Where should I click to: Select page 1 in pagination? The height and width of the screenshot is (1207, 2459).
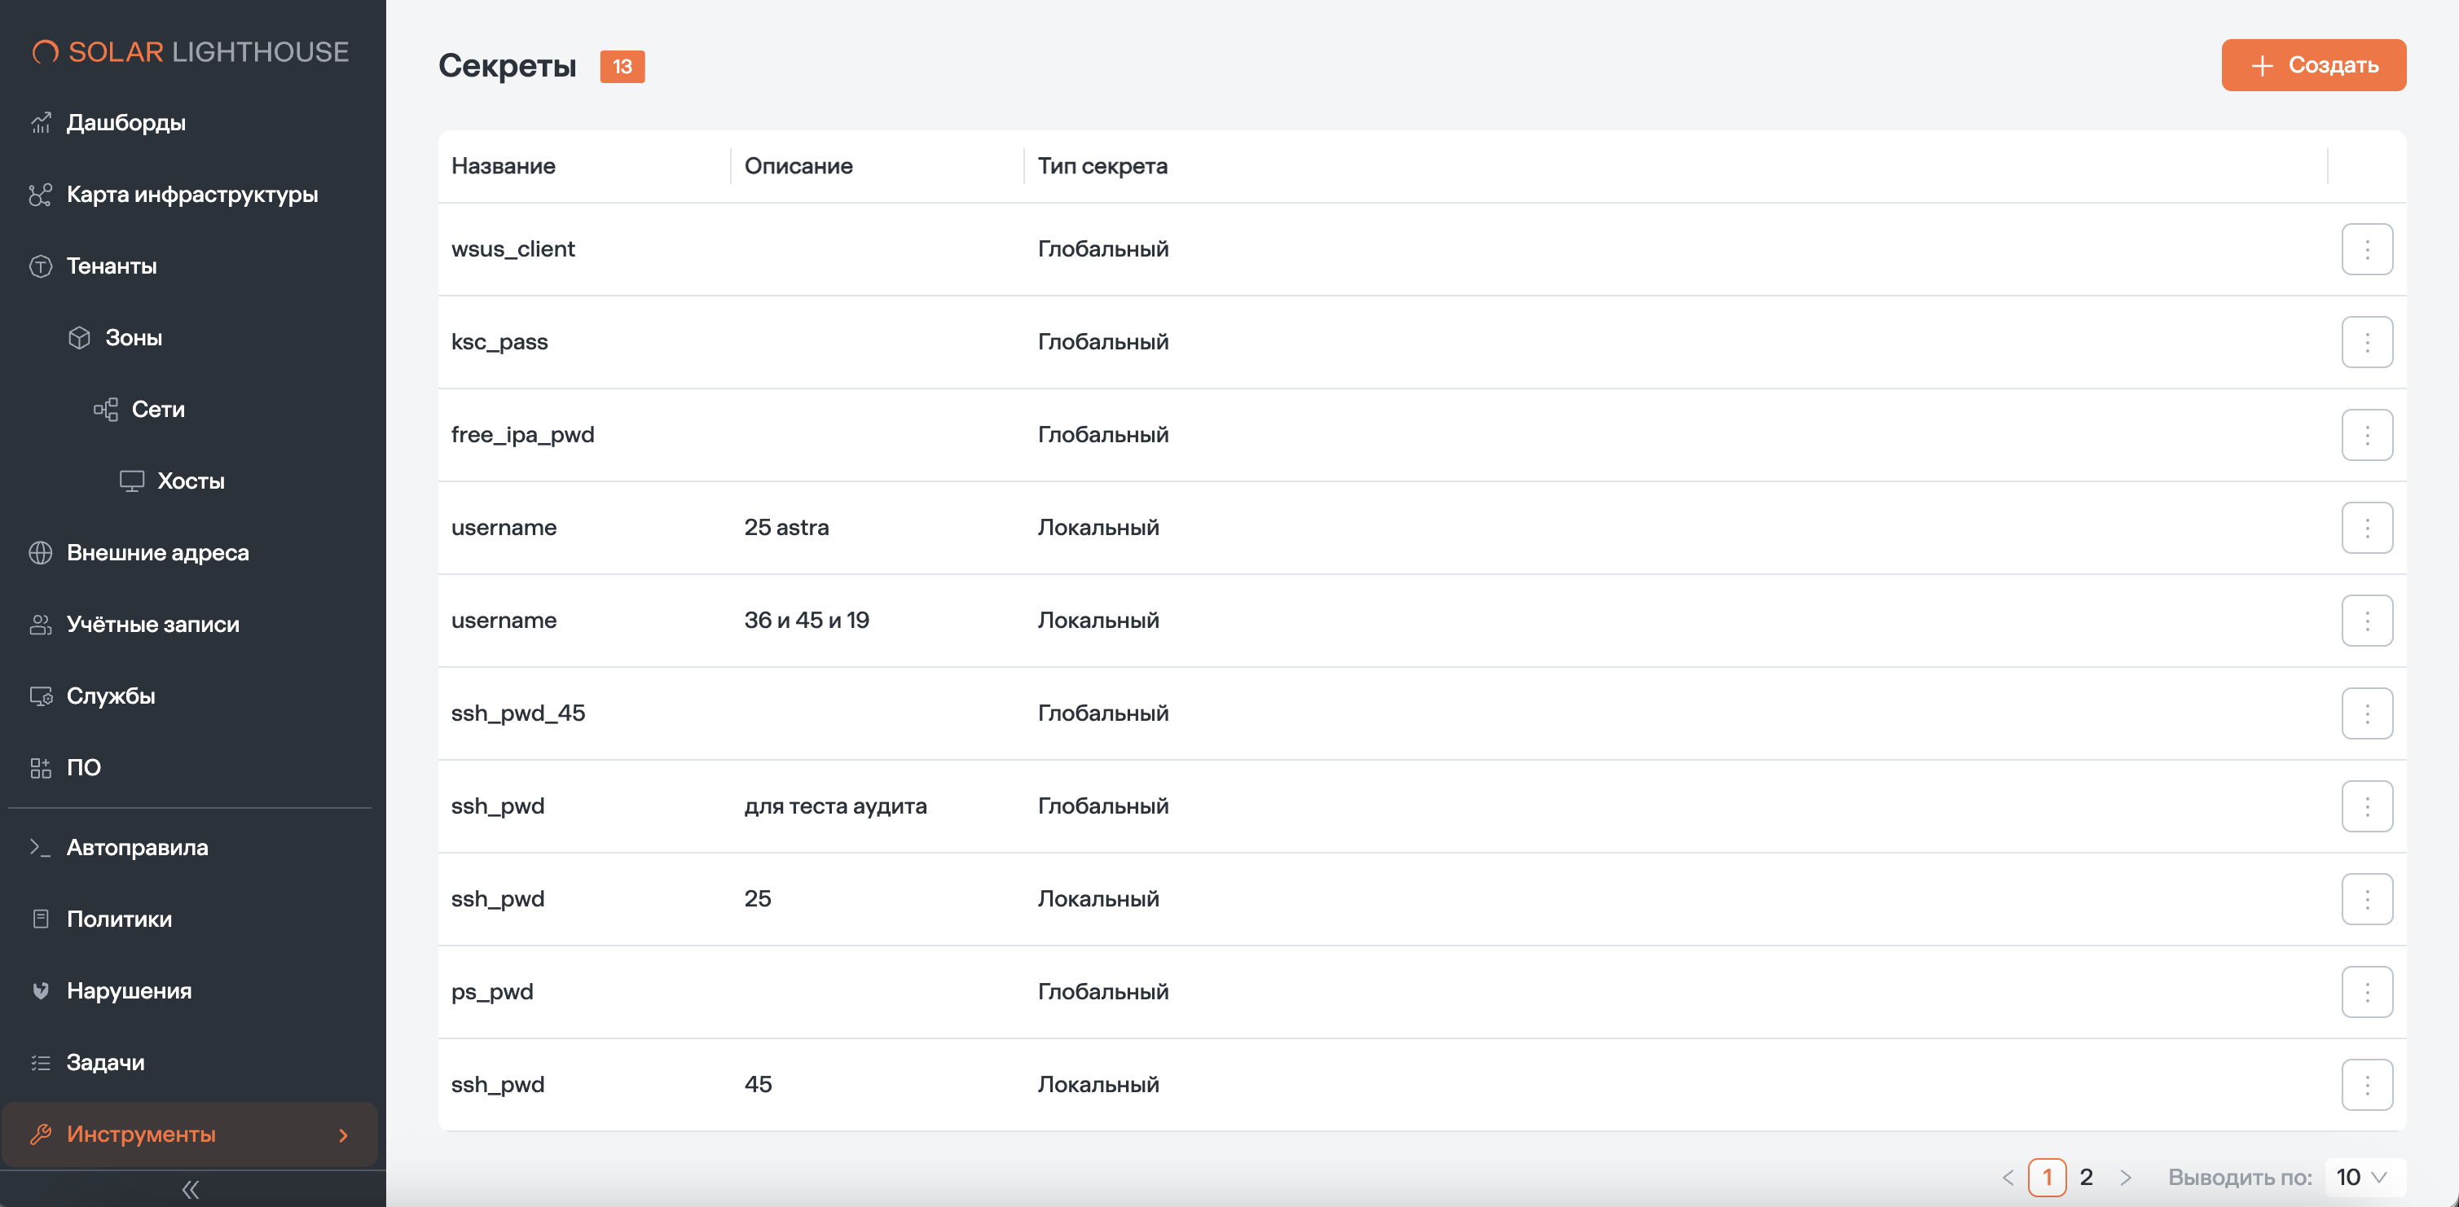(x=2047, y=1177)
